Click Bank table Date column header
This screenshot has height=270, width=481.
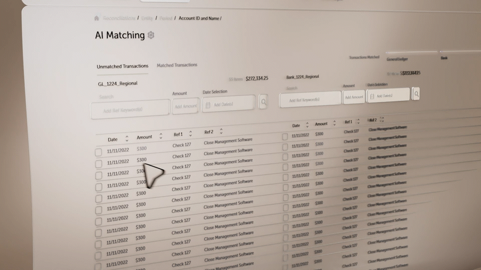coord(296,125)
